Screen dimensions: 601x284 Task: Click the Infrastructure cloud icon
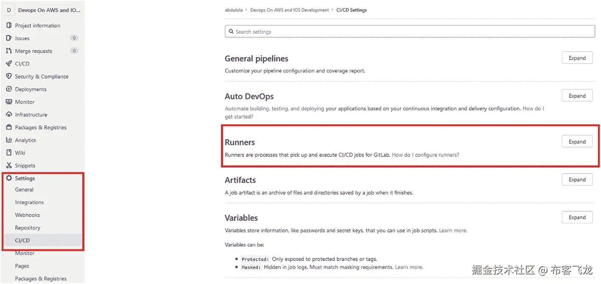pyautogui.click(x=9, y=115)
